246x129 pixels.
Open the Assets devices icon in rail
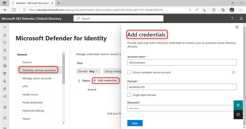[x=5, y=107]
